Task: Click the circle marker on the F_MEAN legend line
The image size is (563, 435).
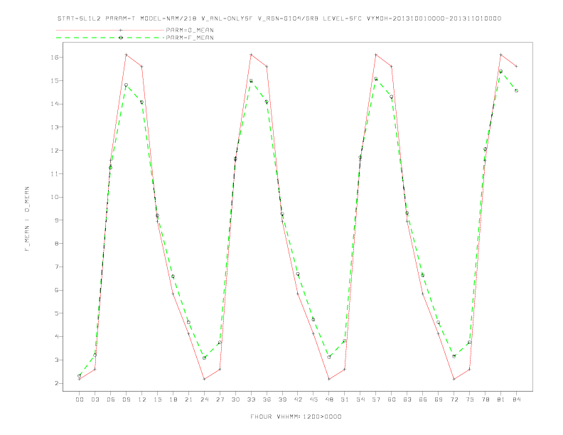Action: click(121, 38)
